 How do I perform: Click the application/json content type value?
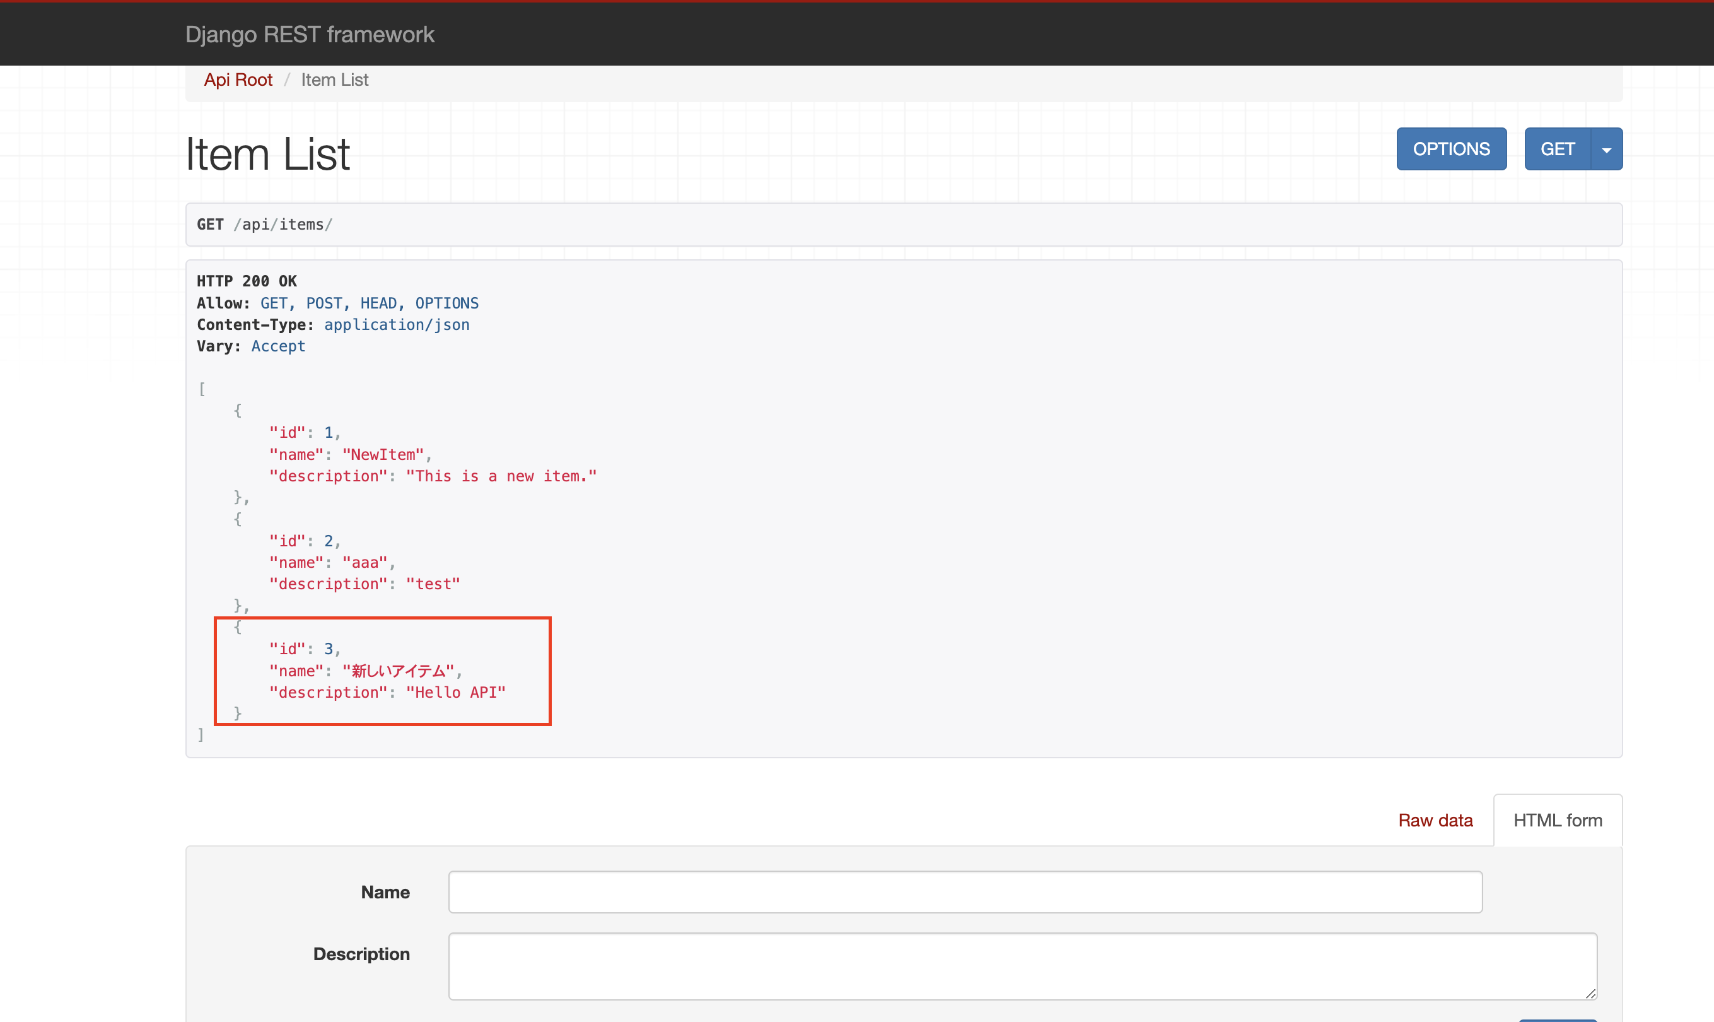coord(397,325)
